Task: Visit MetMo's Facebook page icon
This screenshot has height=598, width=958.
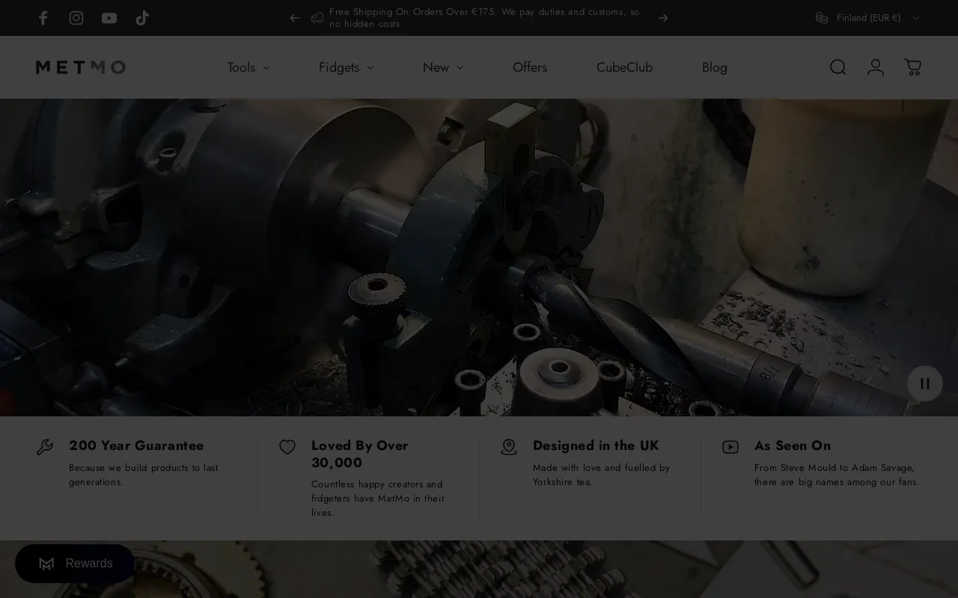Action: [x=43, y=18]
